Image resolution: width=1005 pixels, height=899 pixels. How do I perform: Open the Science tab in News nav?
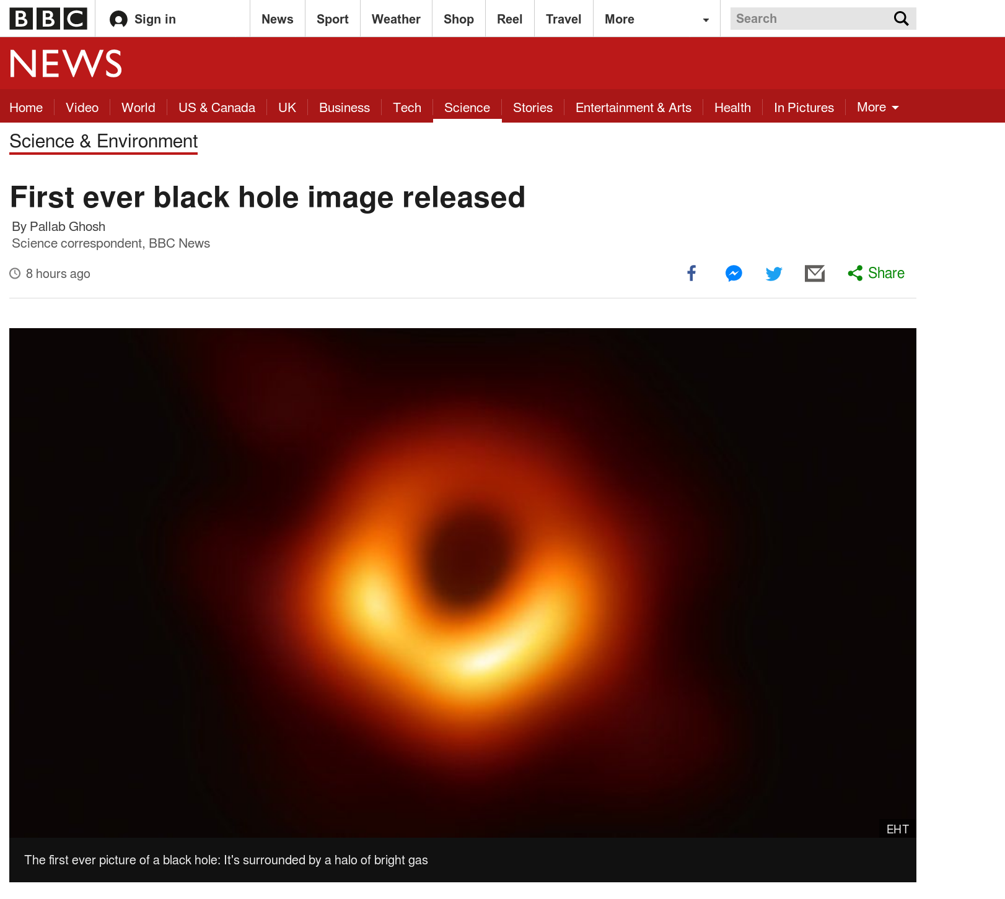point(467,108)
